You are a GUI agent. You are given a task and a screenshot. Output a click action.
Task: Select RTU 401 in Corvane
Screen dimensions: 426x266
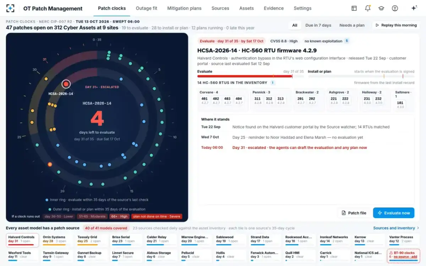(204, 100)
